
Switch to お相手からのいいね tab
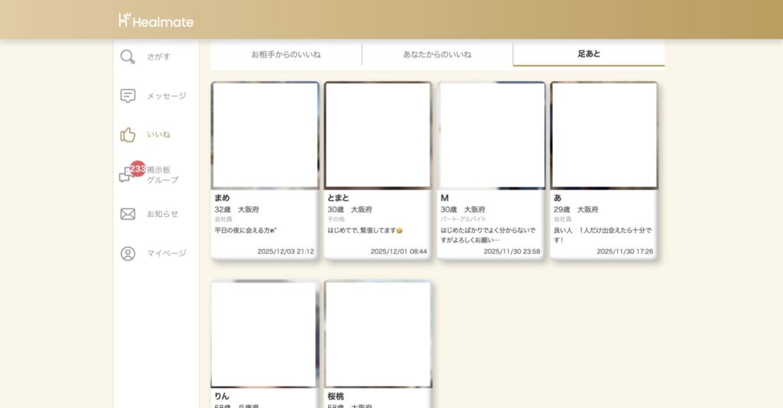click(286, 55)
